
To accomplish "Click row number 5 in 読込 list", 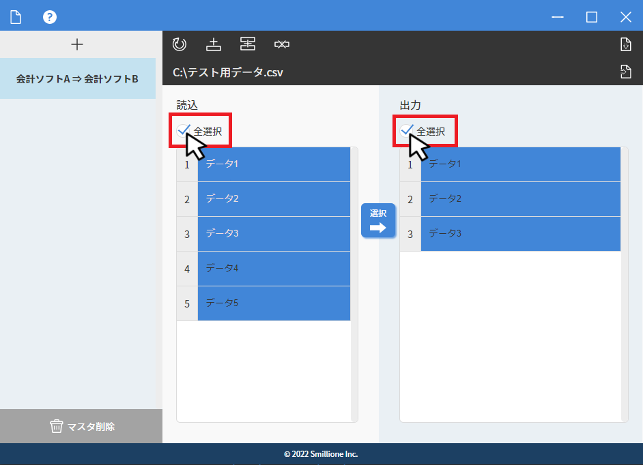I will (x=187, y=303).
